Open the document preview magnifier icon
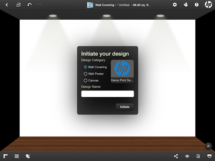The image size is (215, 161). [x=198, y=156]
